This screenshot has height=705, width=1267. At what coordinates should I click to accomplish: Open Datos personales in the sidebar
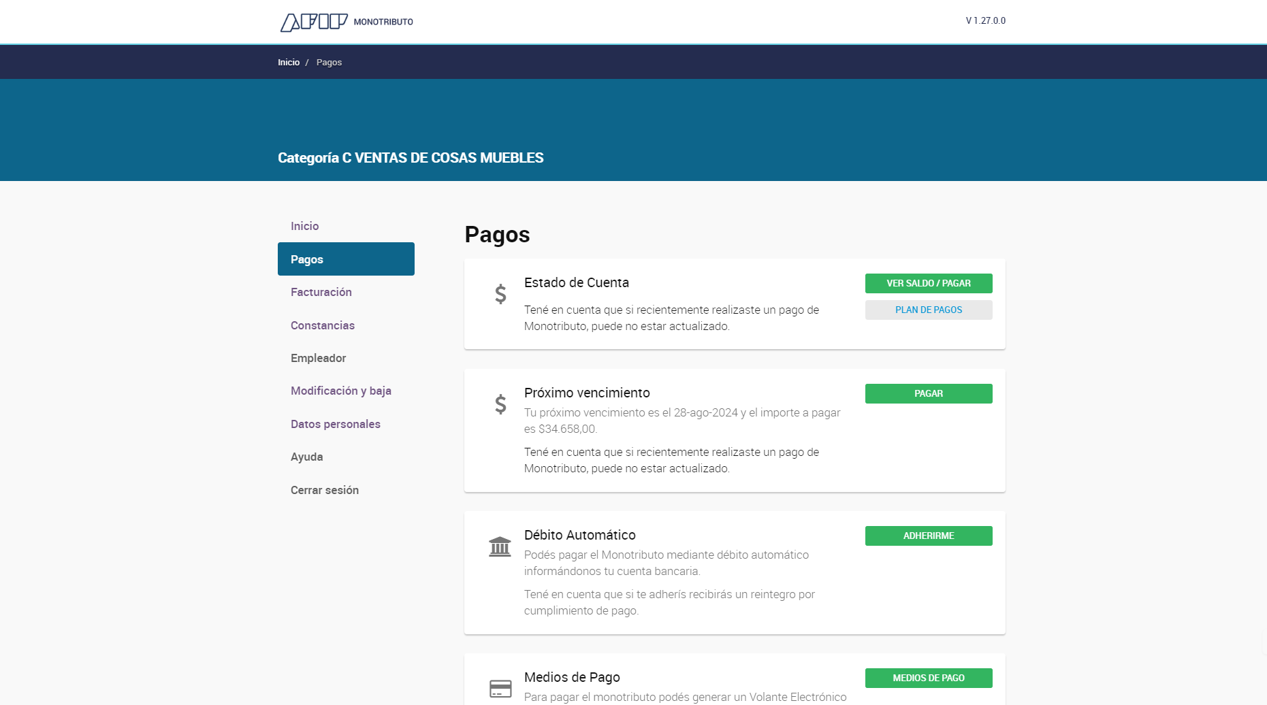coord(336,424)
